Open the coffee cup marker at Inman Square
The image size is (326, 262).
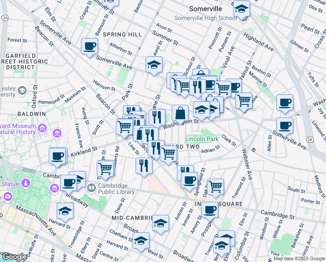[x=210, y=210]
